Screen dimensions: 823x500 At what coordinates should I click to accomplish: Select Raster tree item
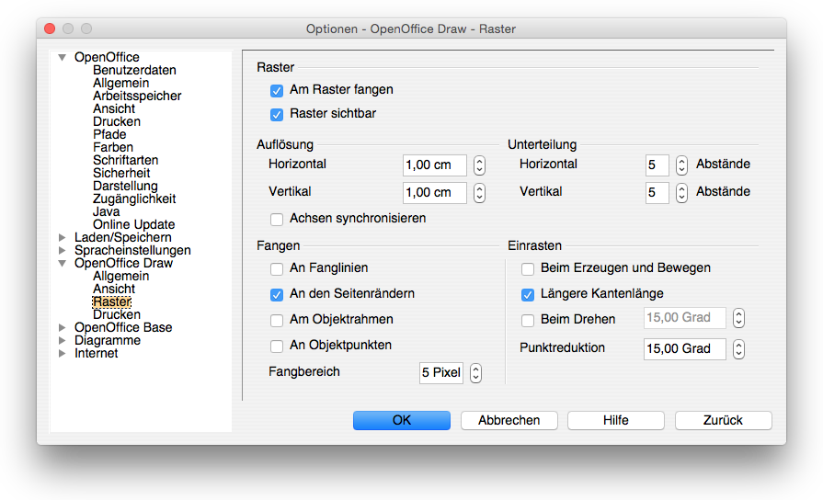click(x=112, y=301)
